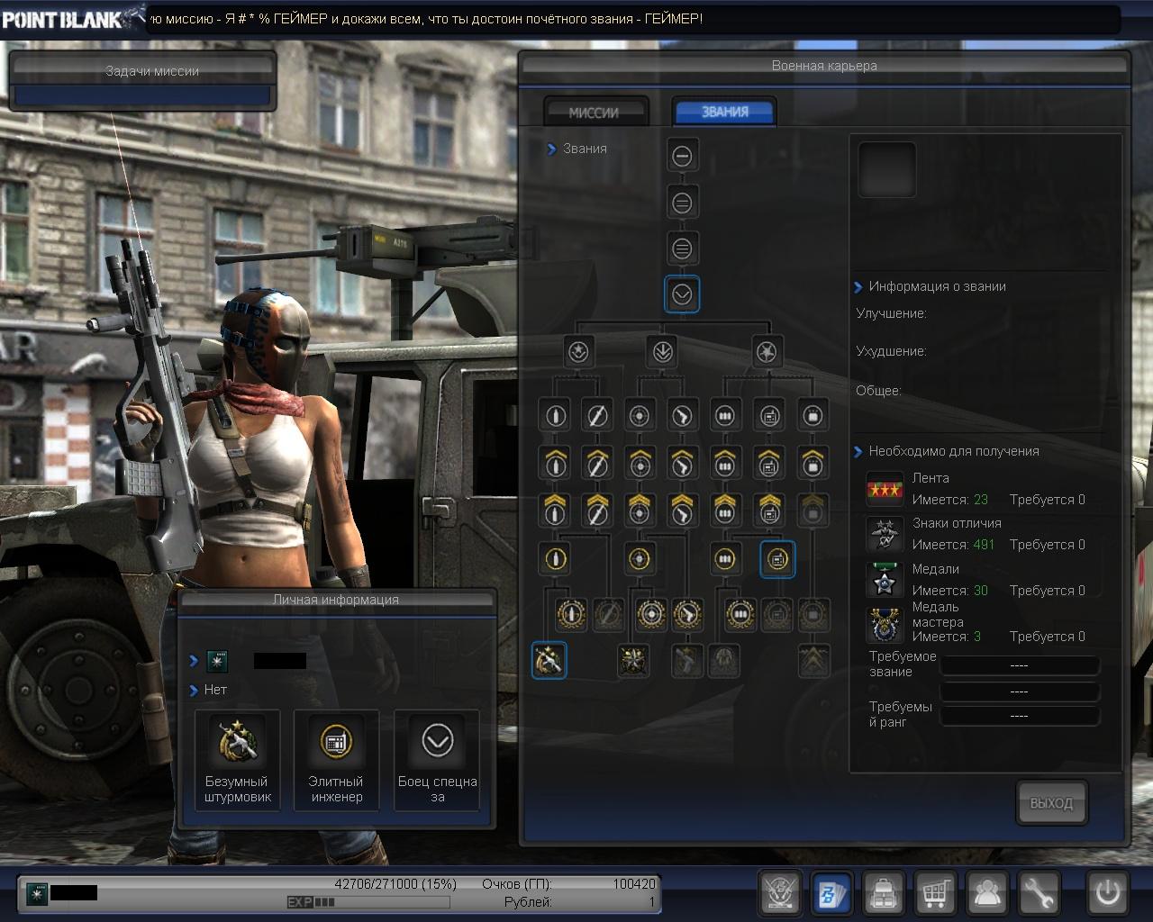Screen dimensions: 1153x922
Task: Choose the Безумный штурмовик equipped title slot
Action: [237, 759]
